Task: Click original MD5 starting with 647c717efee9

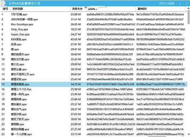Action: (109, 59)
